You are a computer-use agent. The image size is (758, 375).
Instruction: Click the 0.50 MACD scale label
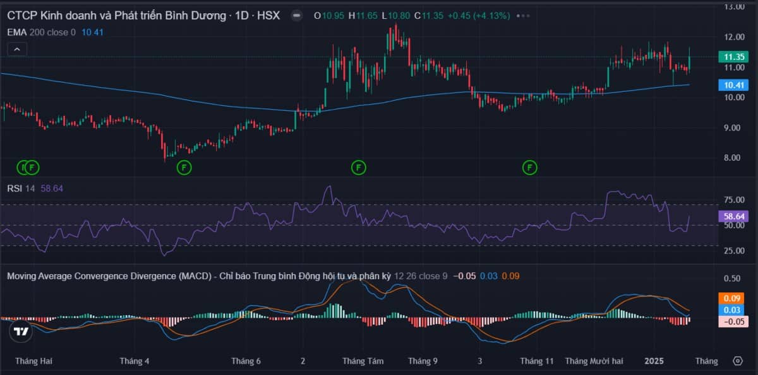pyautogui.click(x=733, y=279)
